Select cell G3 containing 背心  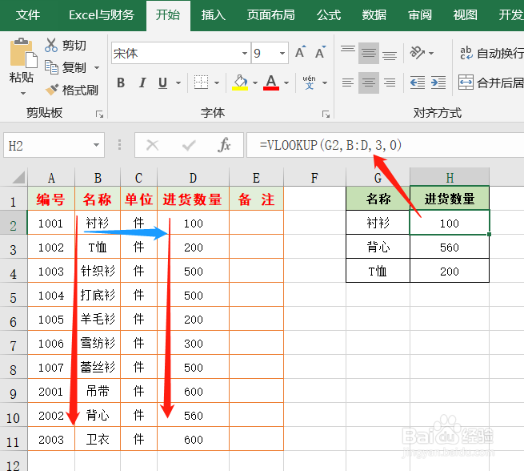(x=378, y=247)
